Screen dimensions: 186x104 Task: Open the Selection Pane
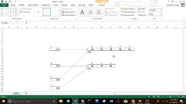[128, 15]
